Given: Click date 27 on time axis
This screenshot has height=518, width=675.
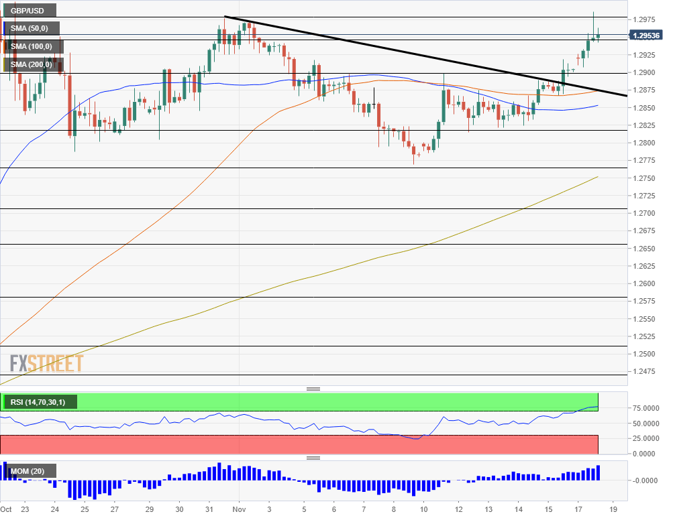Looking at the screenshot, I should [x=115, y=509].
